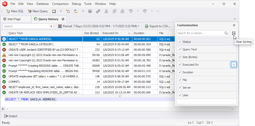The width and height of the screenshot is (255, 126).
Task: Open the Tools menu
Action: click(x=88, y=4)
